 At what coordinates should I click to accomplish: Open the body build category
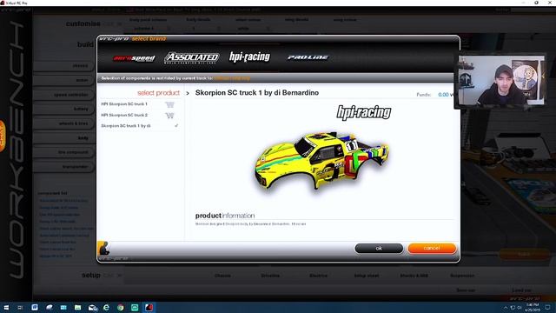click(63, 137)
